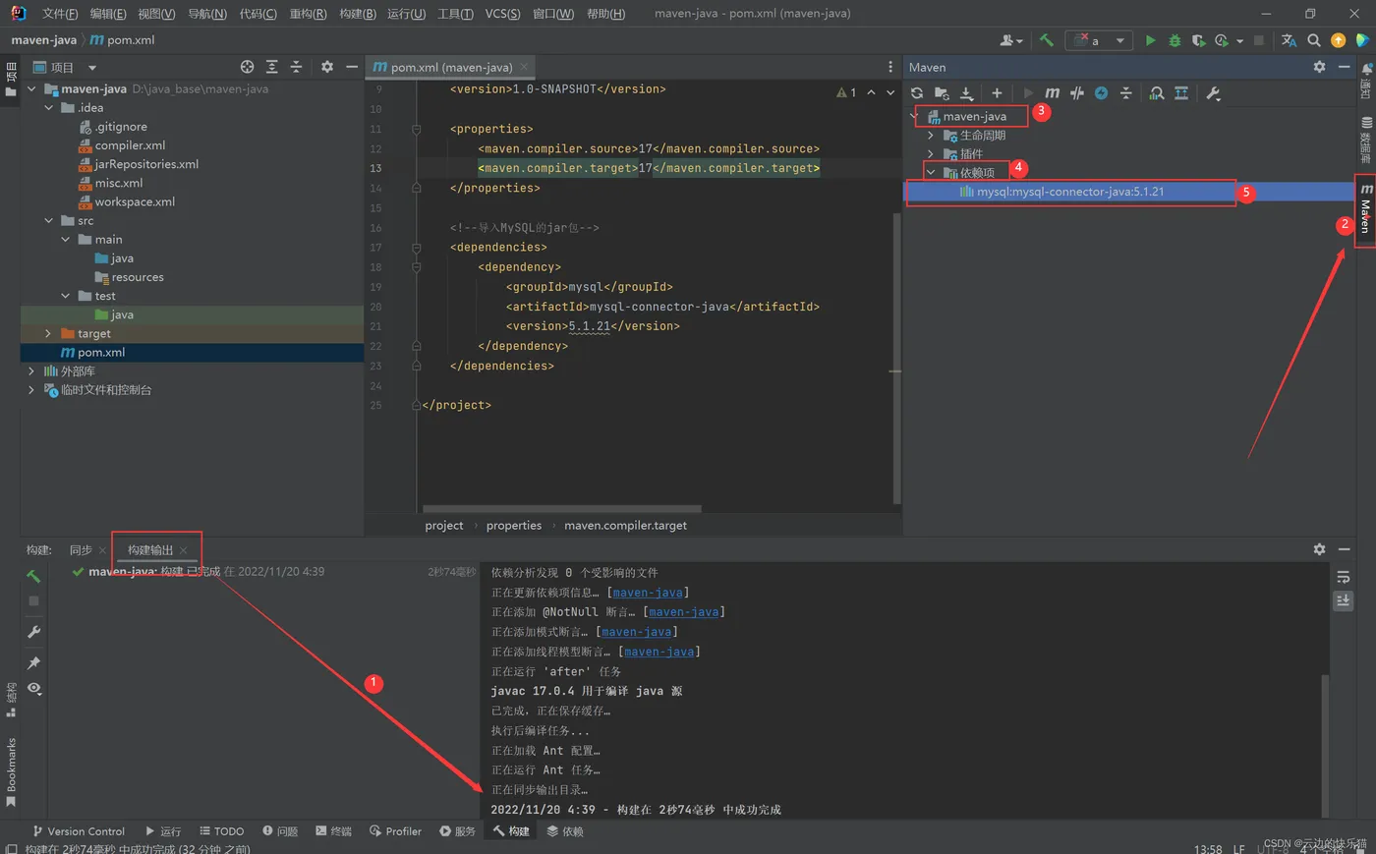The width and height of the screenshot is (1376, 854).
Task: Click the editor horizontal scrollbar
Action: tap(561, 509)
